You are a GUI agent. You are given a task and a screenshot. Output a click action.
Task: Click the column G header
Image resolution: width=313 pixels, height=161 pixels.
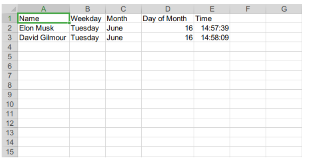pos(284,9)
